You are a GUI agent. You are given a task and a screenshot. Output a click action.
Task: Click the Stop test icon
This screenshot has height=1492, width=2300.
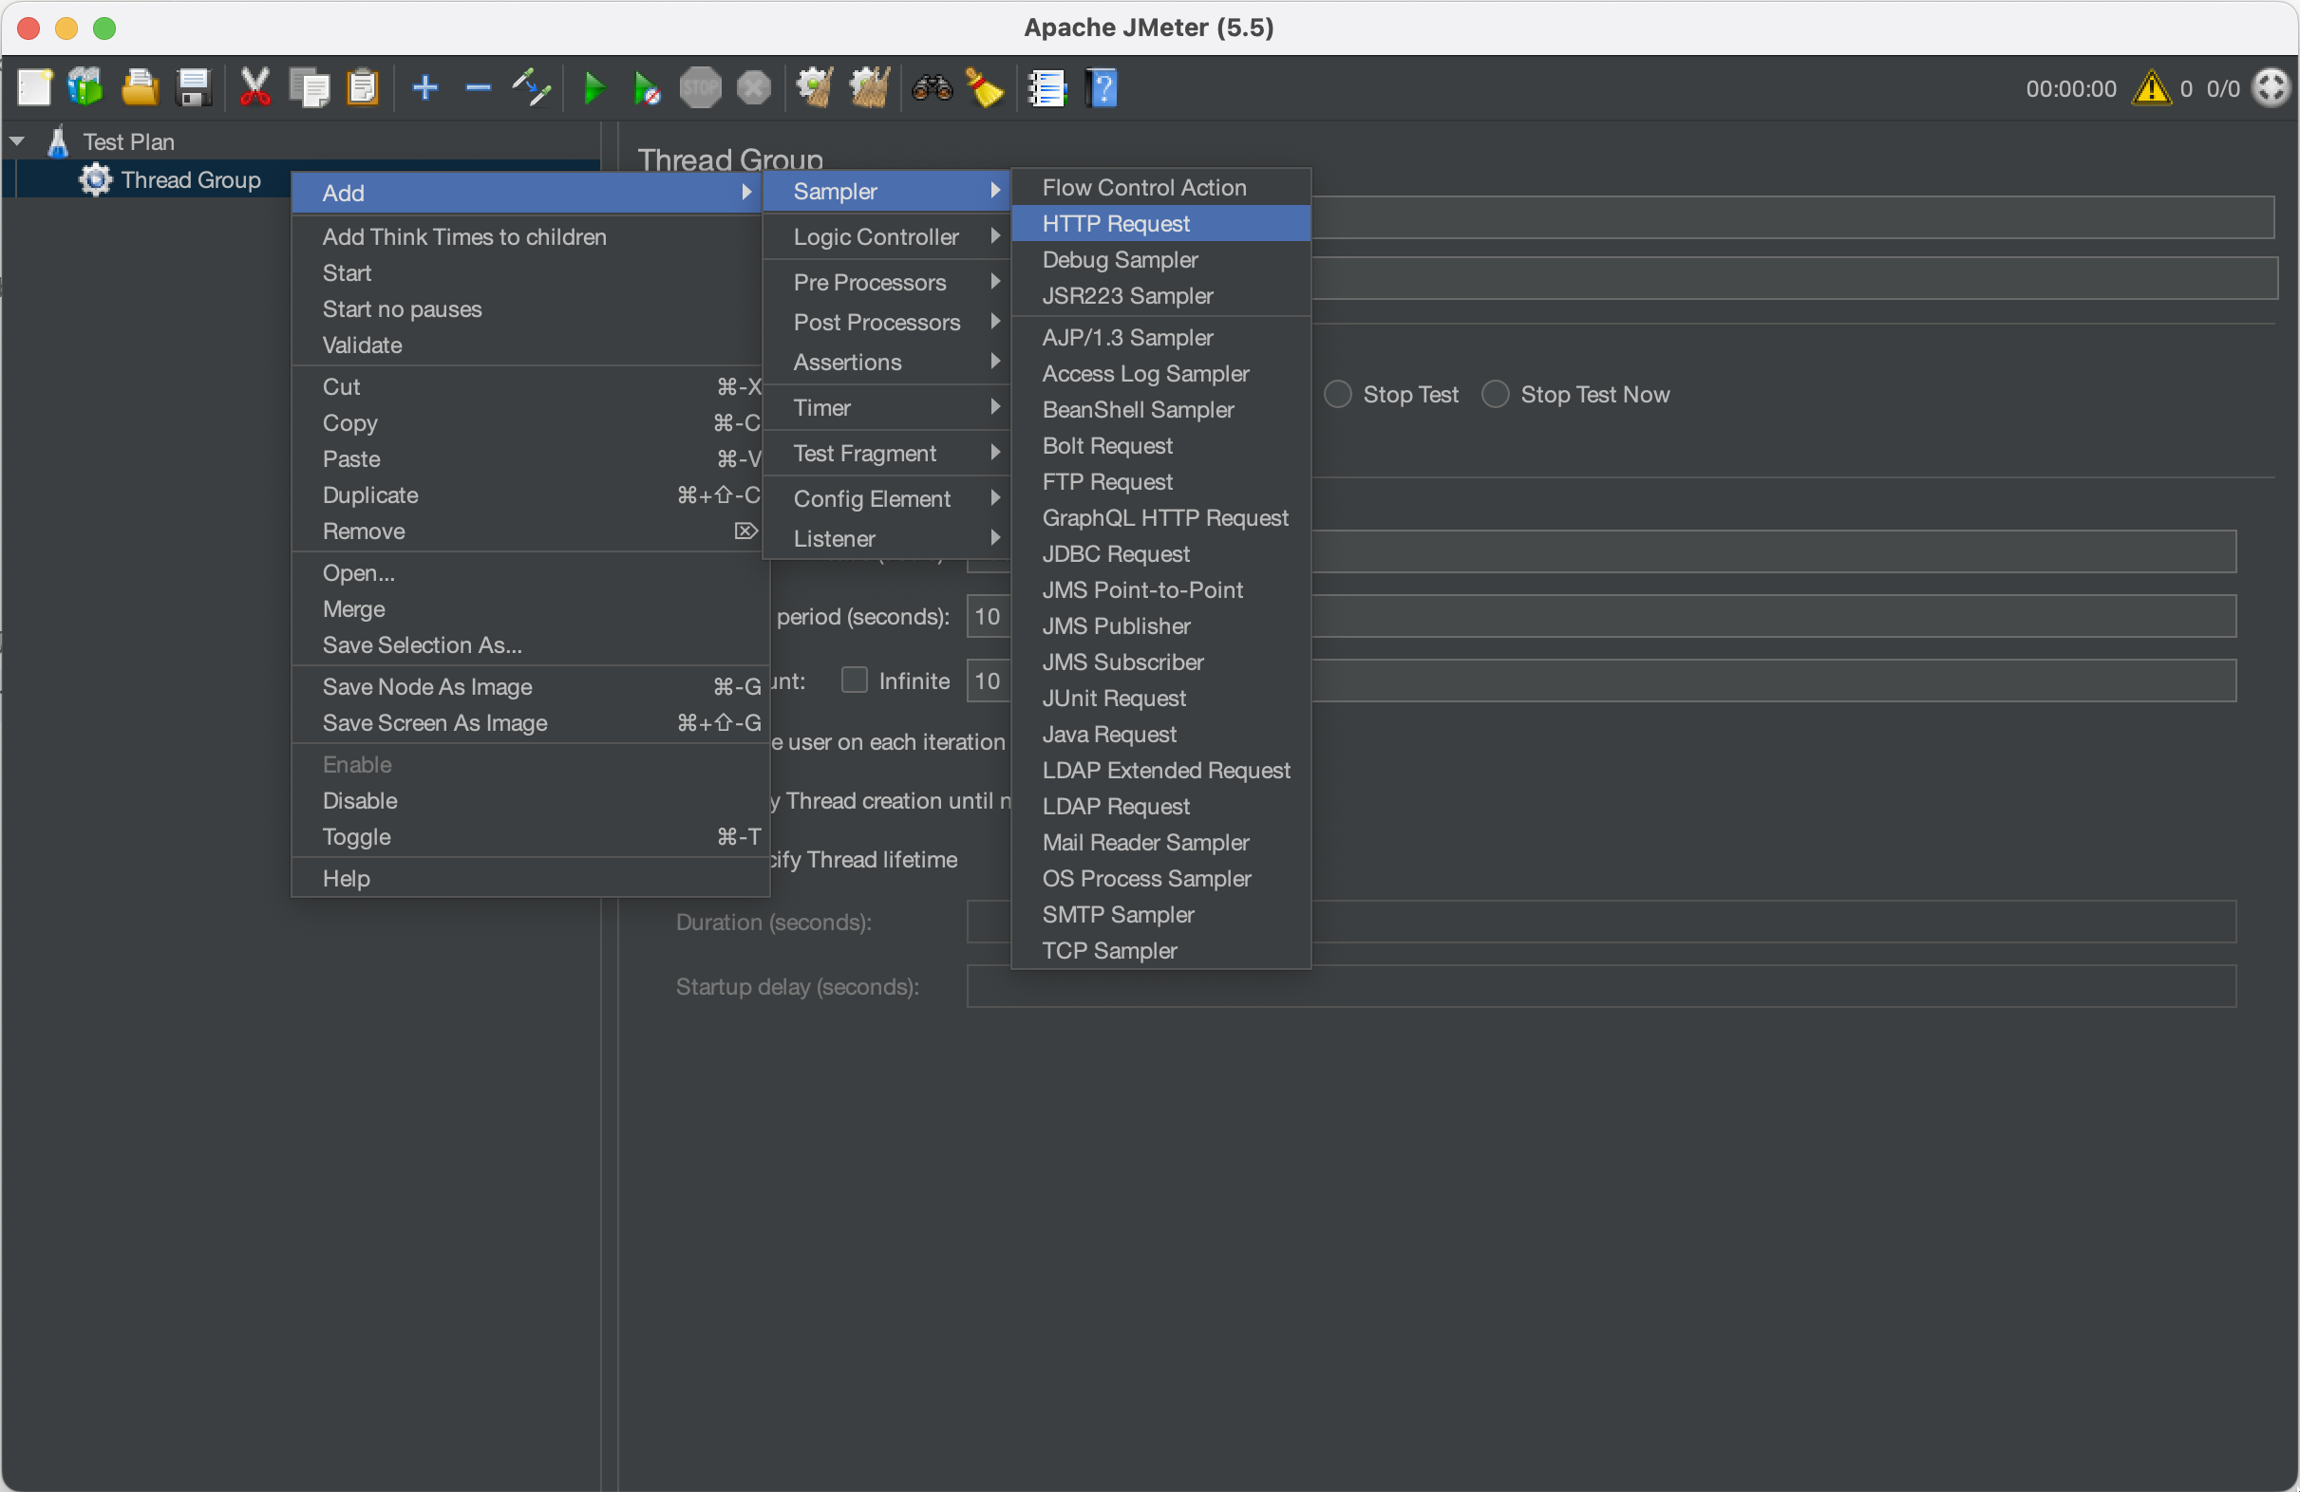click(x=701, y=88)
